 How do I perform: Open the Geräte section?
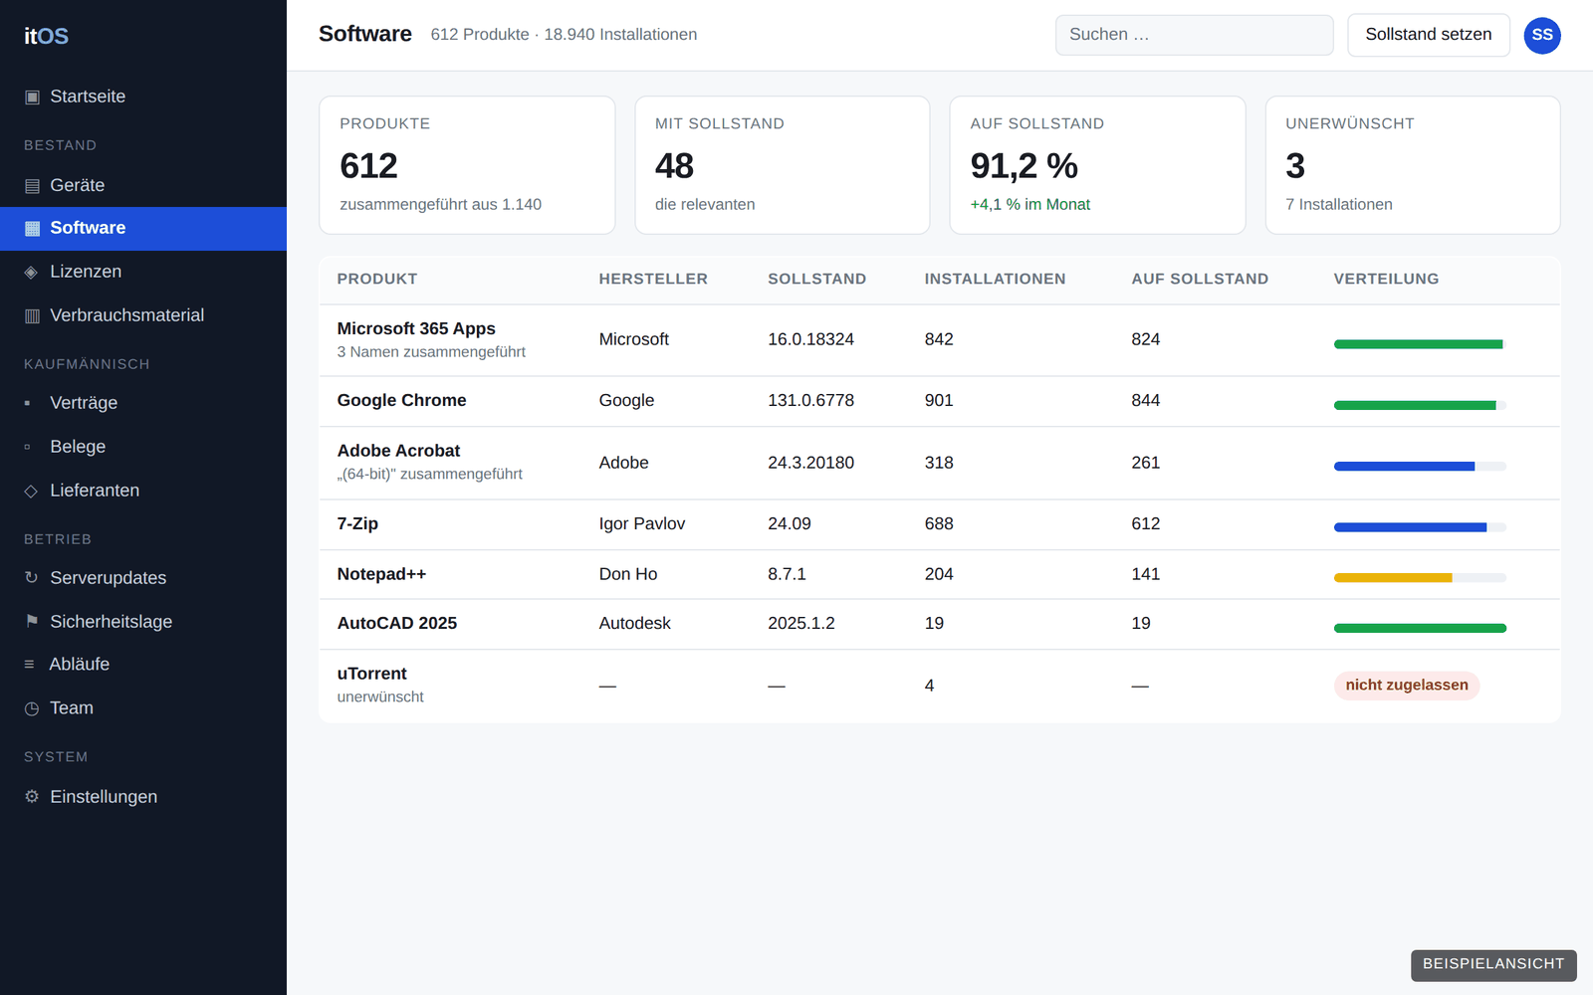pos(143,185)
